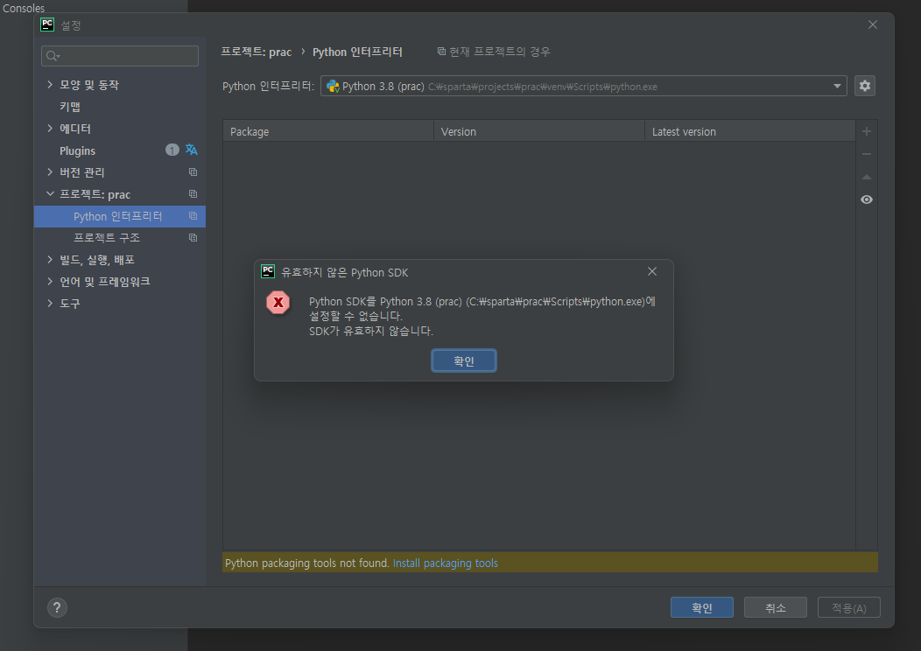
Task: Select 프로젝트 구조 in the tree
Action: pyautogui.click(x=106, y=238)
